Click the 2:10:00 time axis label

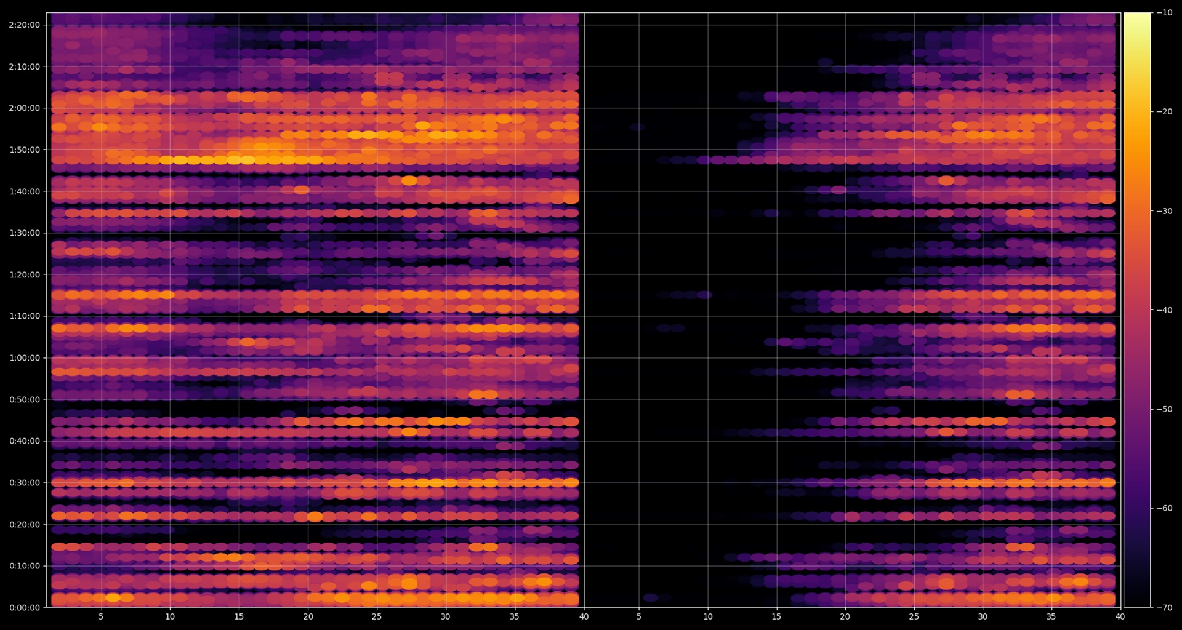point(25,66)
